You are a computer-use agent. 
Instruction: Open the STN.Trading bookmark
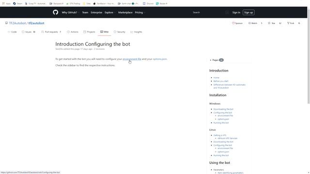point(73,3)
